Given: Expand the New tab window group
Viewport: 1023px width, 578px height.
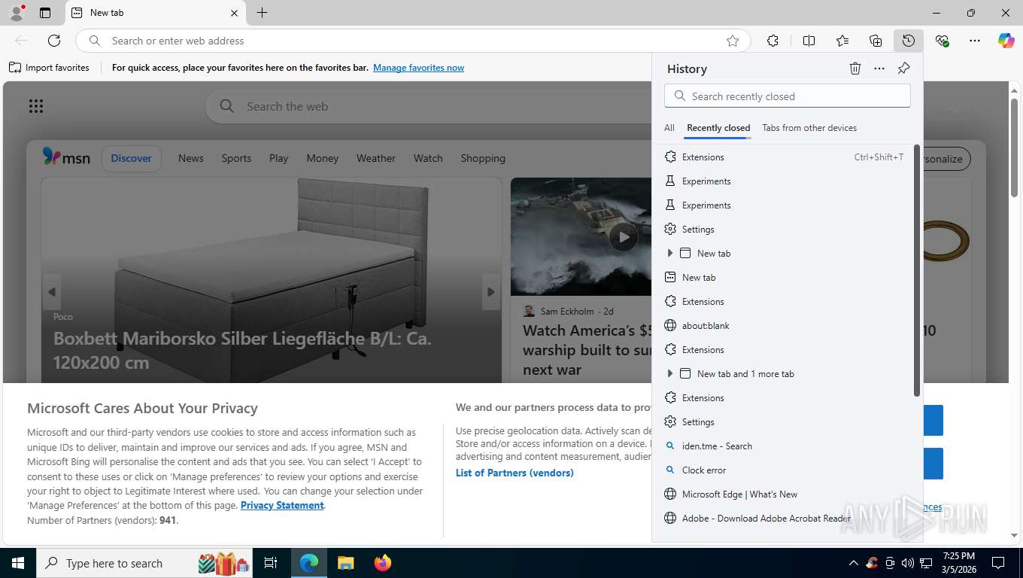Looking at the screenshot, I should [x=669, y=254].
